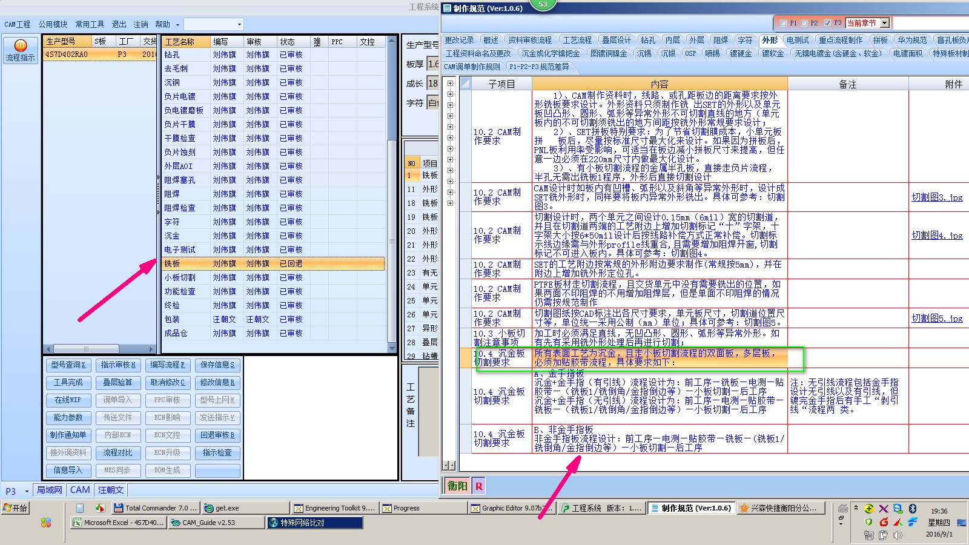This screenshot has width=969, height=545.
Task: Open the 常用工具 menu
Action: [x=90, y=24]
